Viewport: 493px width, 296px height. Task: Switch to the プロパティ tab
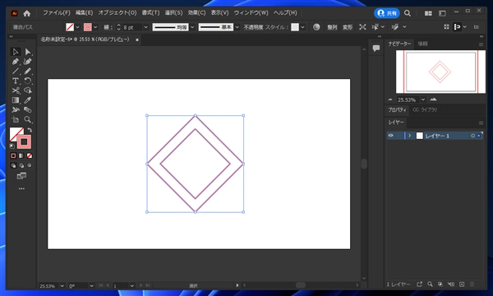pos(397,110)
